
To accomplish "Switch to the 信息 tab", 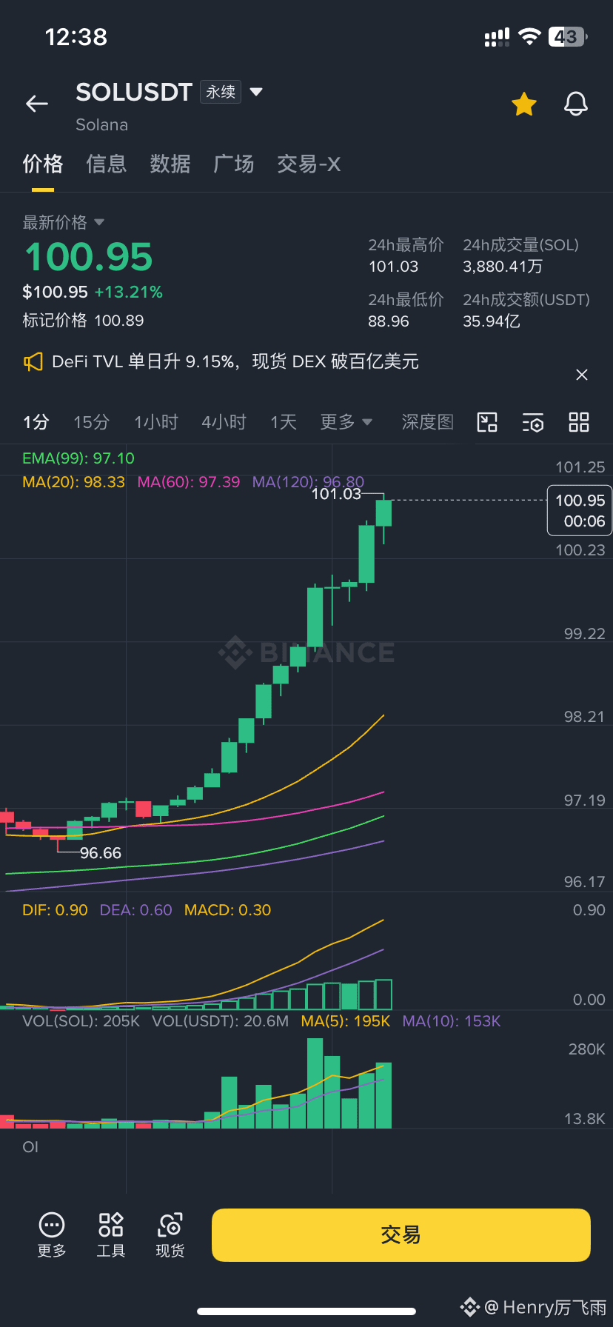I will 107,164.
